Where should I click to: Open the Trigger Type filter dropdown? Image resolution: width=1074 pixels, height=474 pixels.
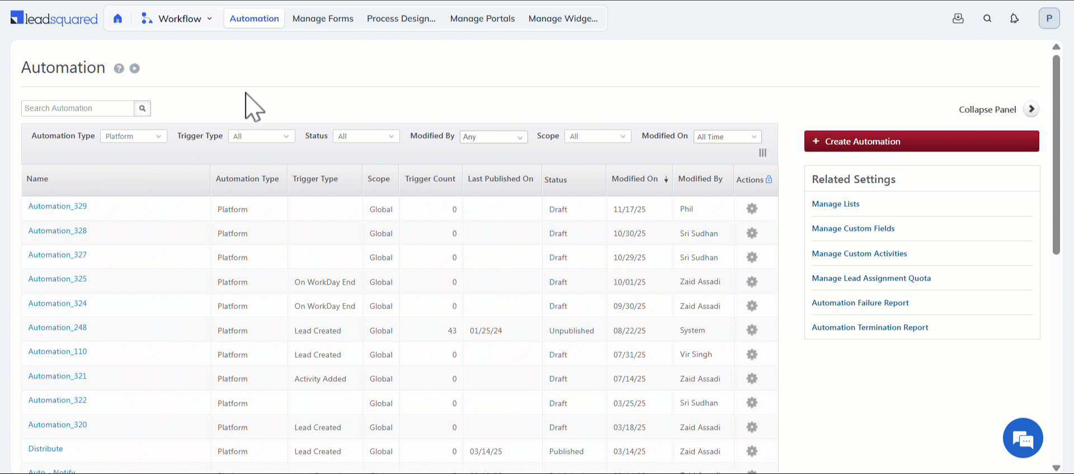click(261, 136)
